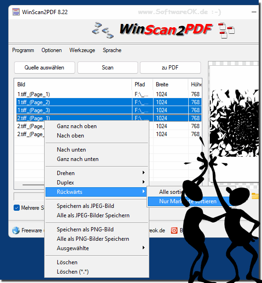Select Alle als PNG-Bilder Speichern
This screenshot has height=283, width=262.
pyautogui.click(x=97, y=238)
